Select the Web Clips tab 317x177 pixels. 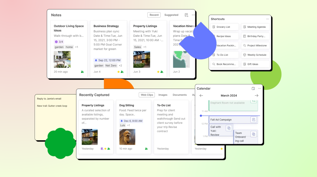(x=147, y=95)
